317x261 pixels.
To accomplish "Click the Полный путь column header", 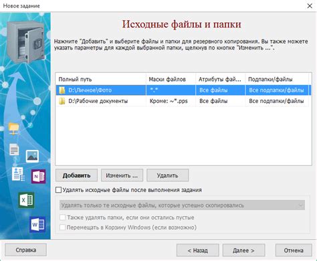I will tap(101, 79).
